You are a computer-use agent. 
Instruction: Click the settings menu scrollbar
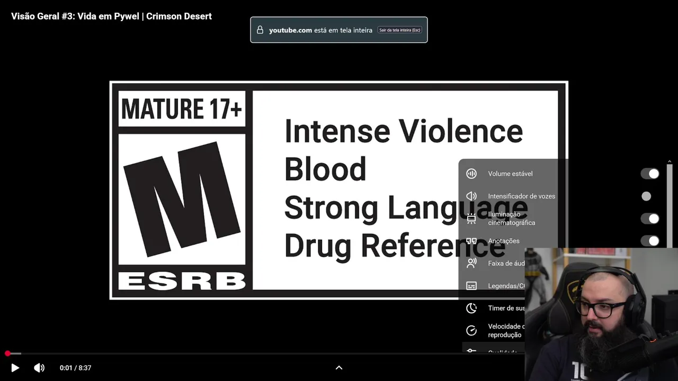(670, 205)
